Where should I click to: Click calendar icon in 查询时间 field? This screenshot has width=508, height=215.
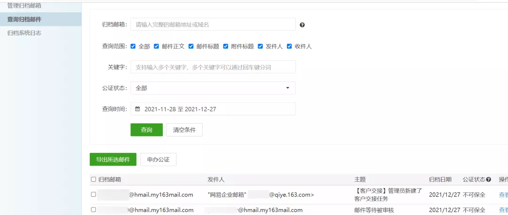click(138, 109)
